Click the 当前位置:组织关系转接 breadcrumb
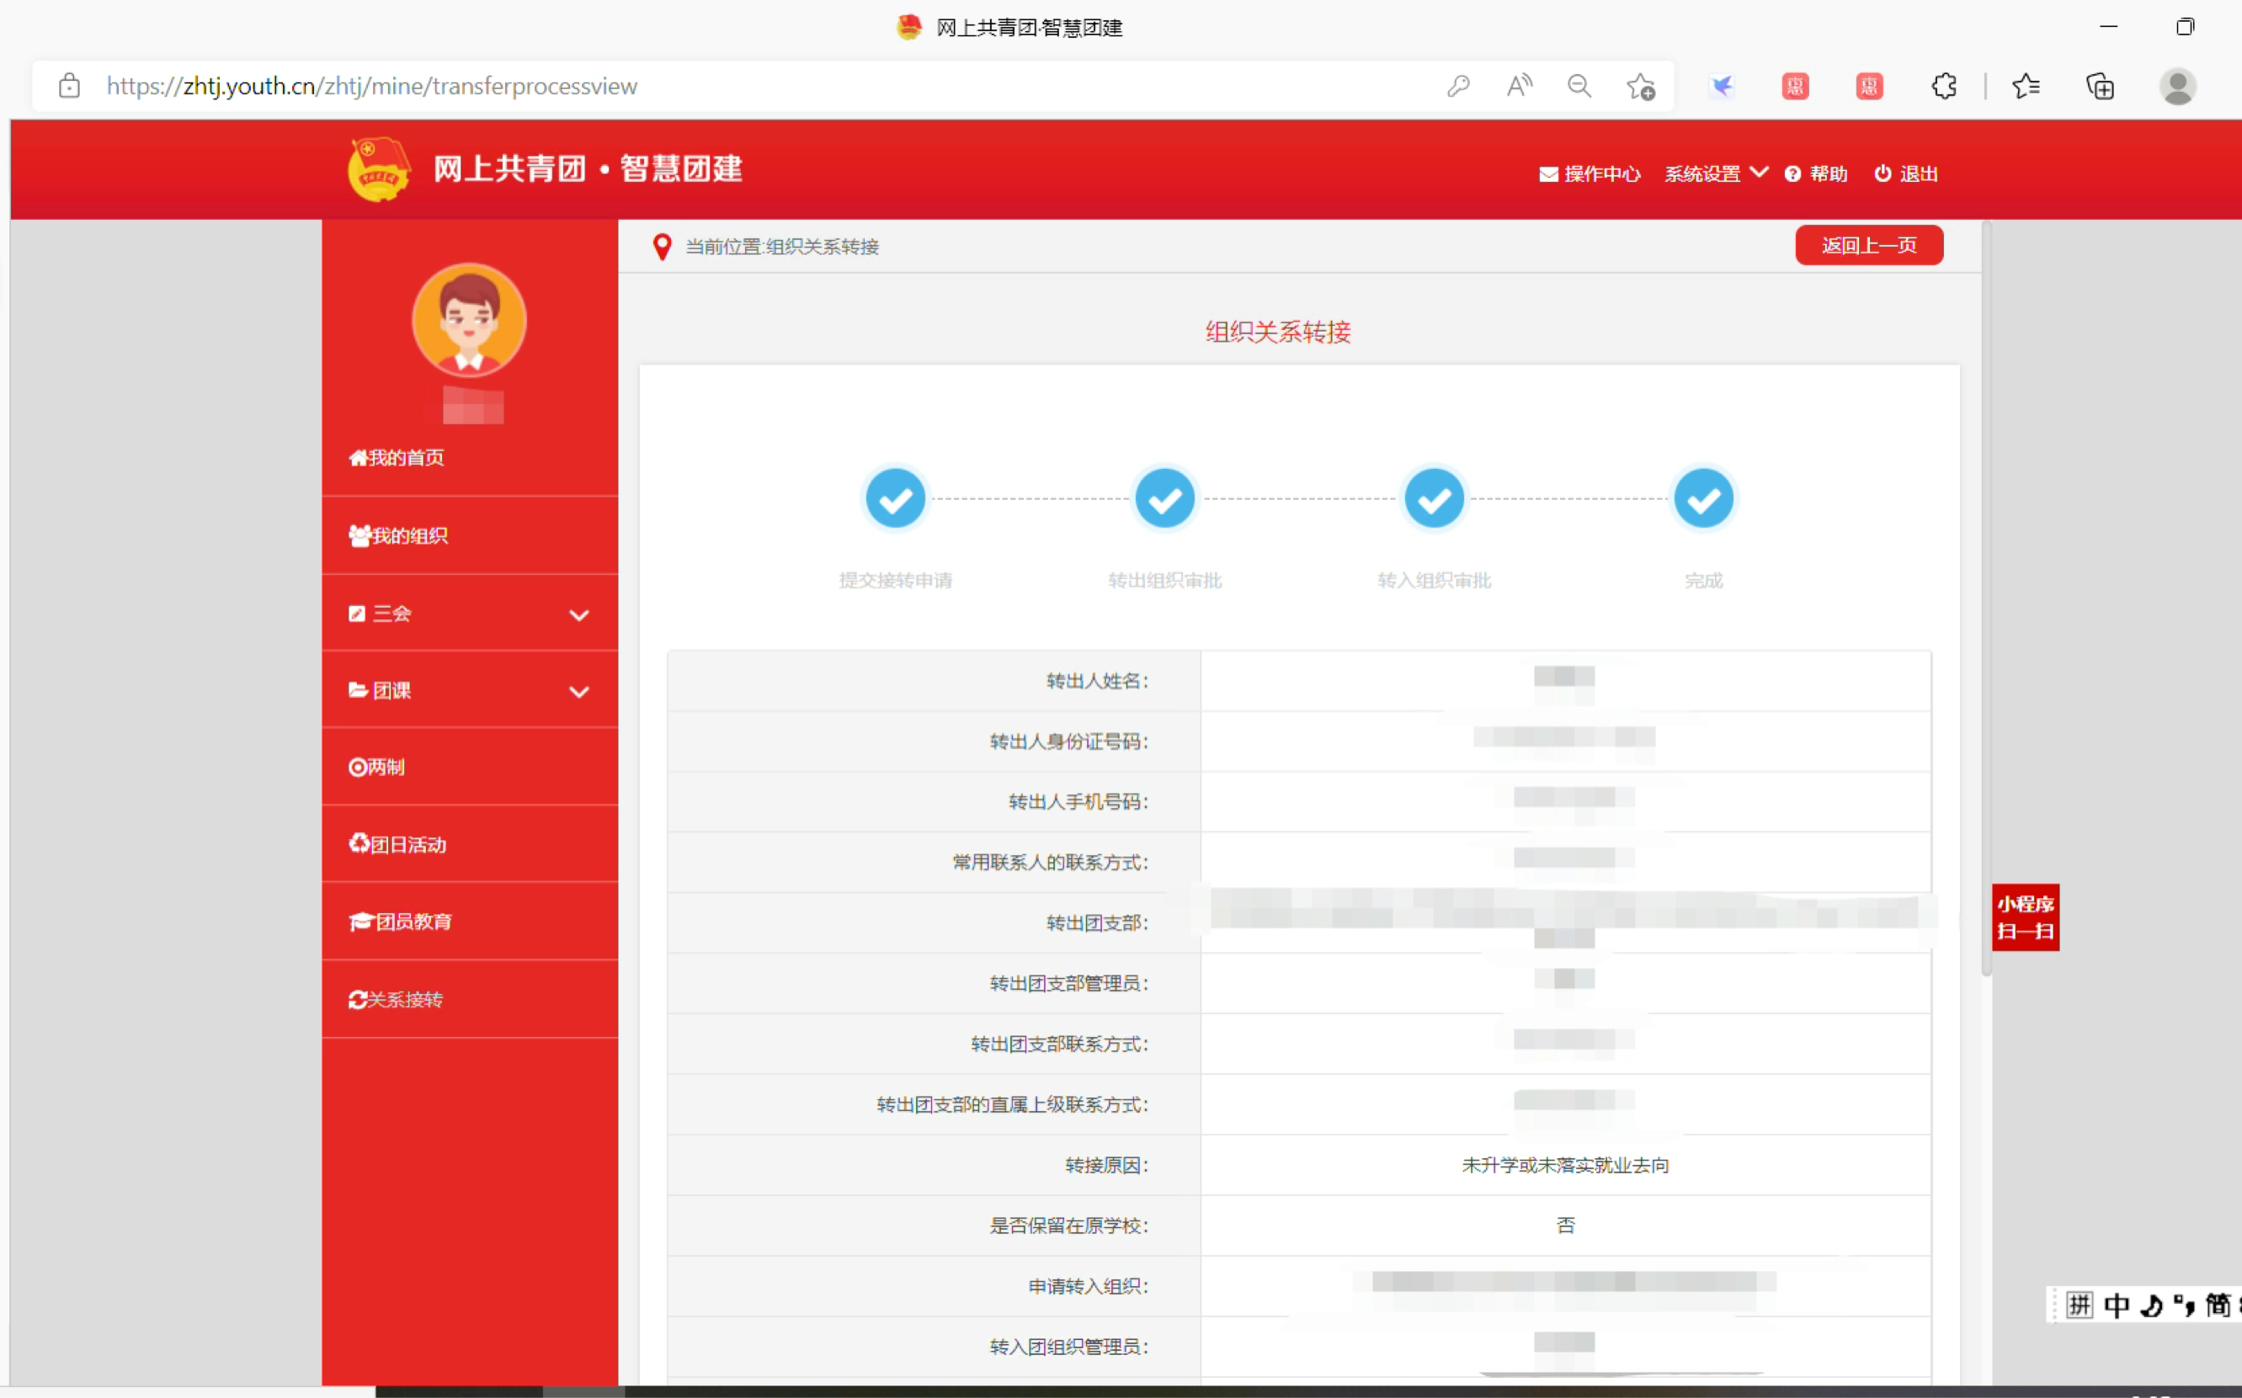 tap(781, 247)
